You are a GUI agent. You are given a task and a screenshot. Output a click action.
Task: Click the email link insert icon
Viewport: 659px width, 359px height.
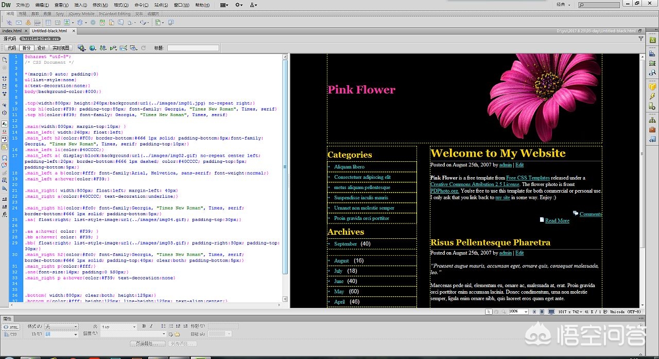pos(19,23)
